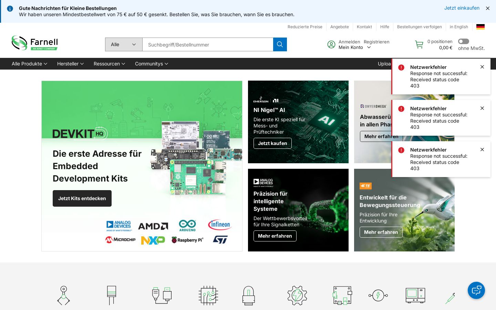This screenshot has width=496, height=310.
Task: Select the development board category icon
Action: click(342, 296)
